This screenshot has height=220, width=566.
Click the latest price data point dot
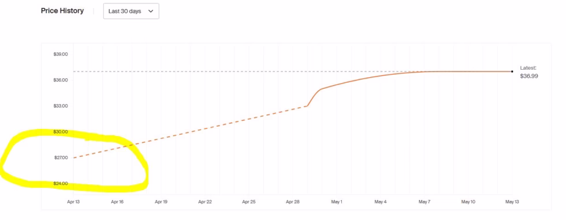coord(512,71)
